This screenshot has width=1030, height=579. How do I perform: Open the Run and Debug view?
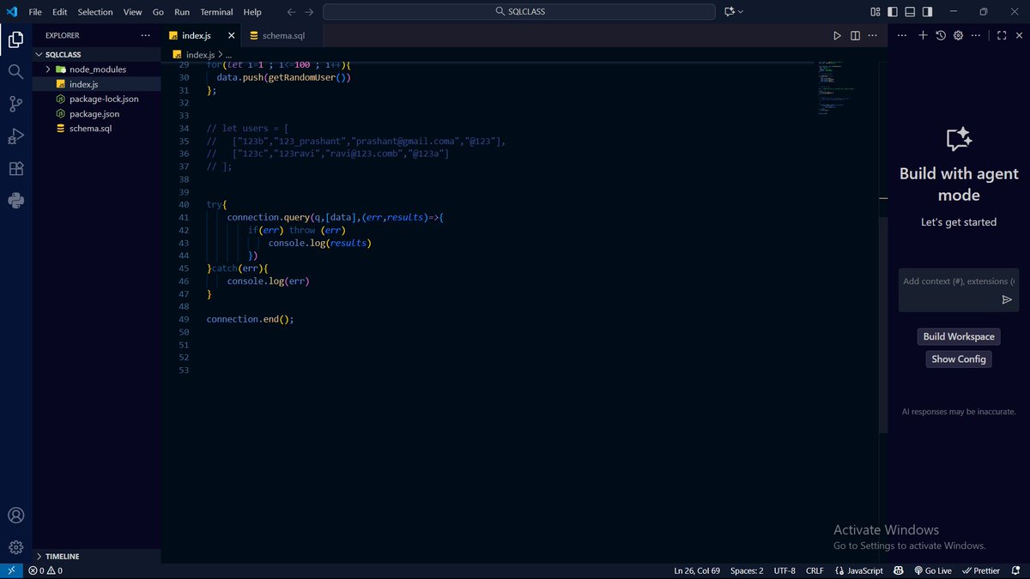coord(15,136)
